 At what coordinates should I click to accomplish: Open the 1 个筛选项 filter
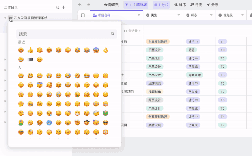tap(136, 5)
